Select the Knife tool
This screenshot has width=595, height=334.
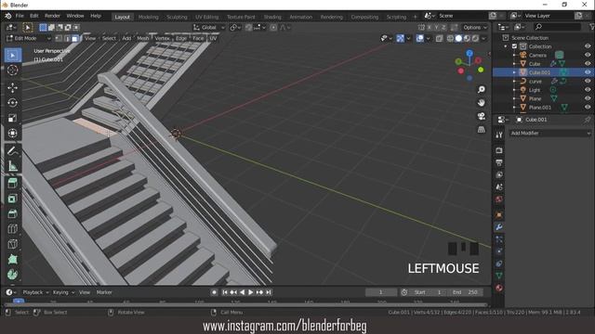12,244
